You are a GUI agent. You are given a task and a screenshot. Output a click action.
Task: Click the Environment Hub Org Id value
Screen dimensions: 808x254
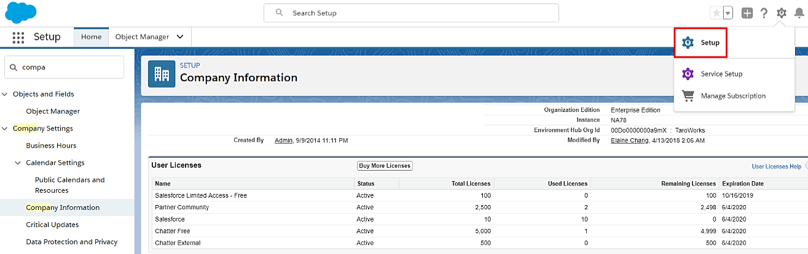[657, 130]
